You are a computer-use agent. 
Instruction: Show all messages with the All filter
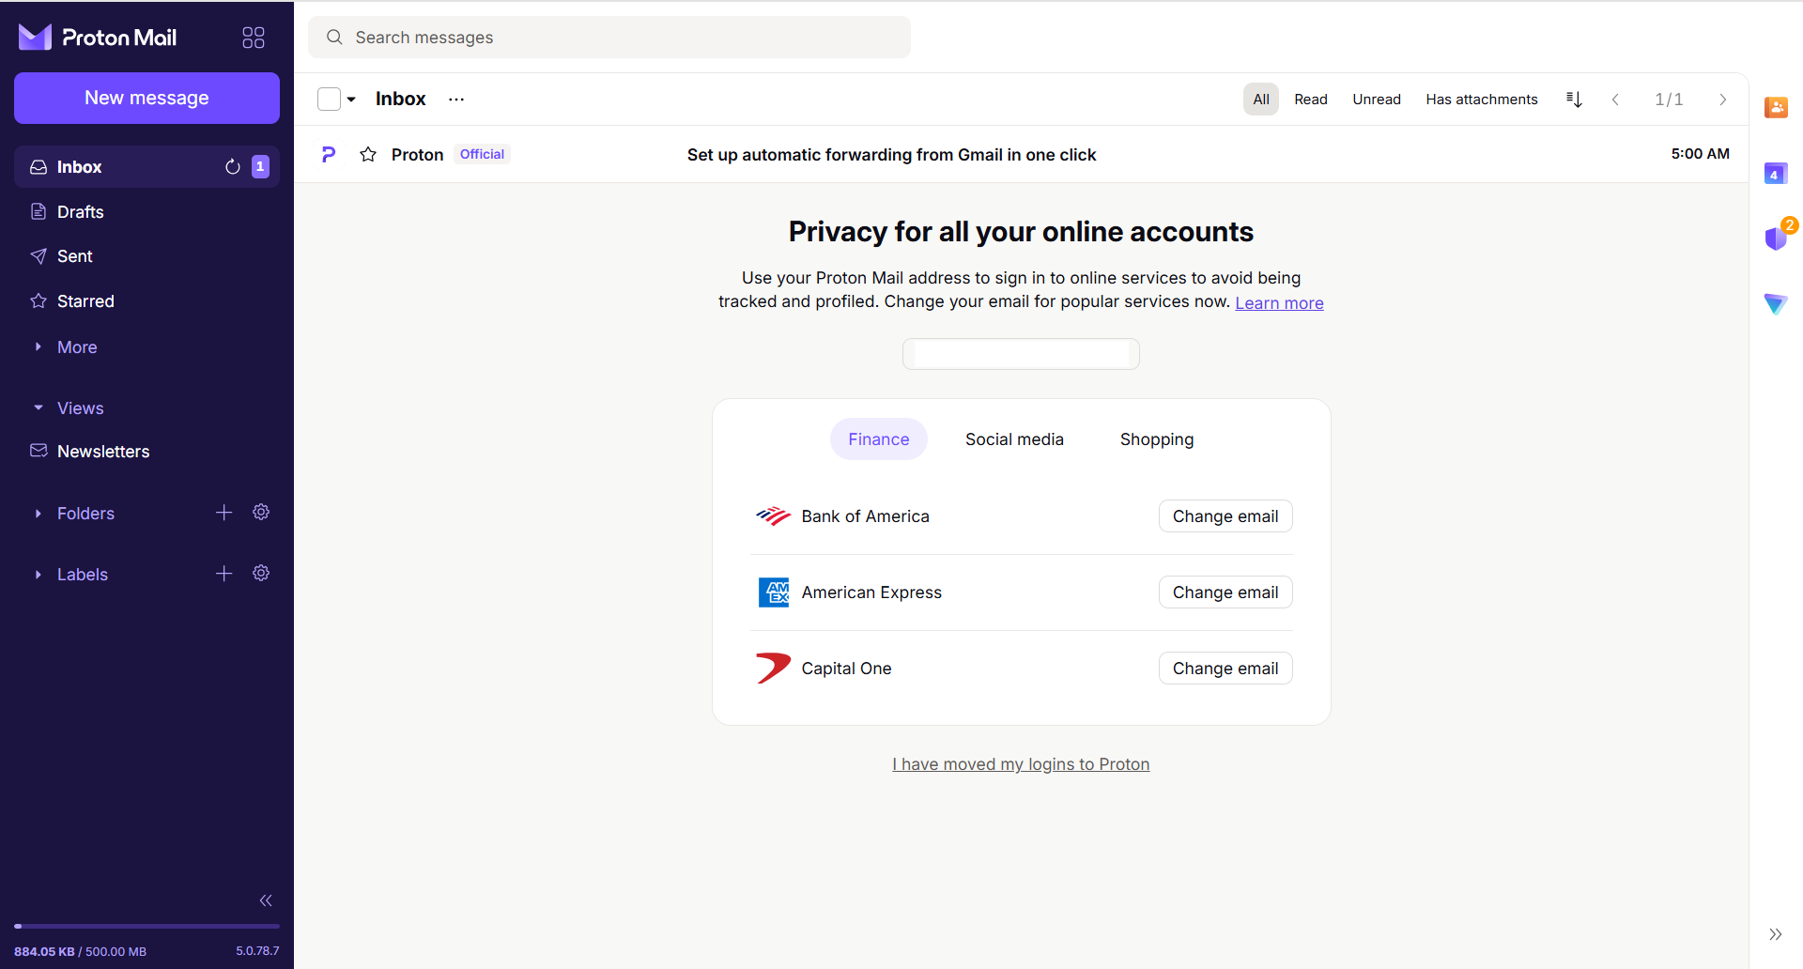click(x=1261, y=100)
